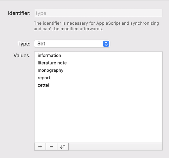Click the "can't be modified afterwards" note

click(73, 29)
